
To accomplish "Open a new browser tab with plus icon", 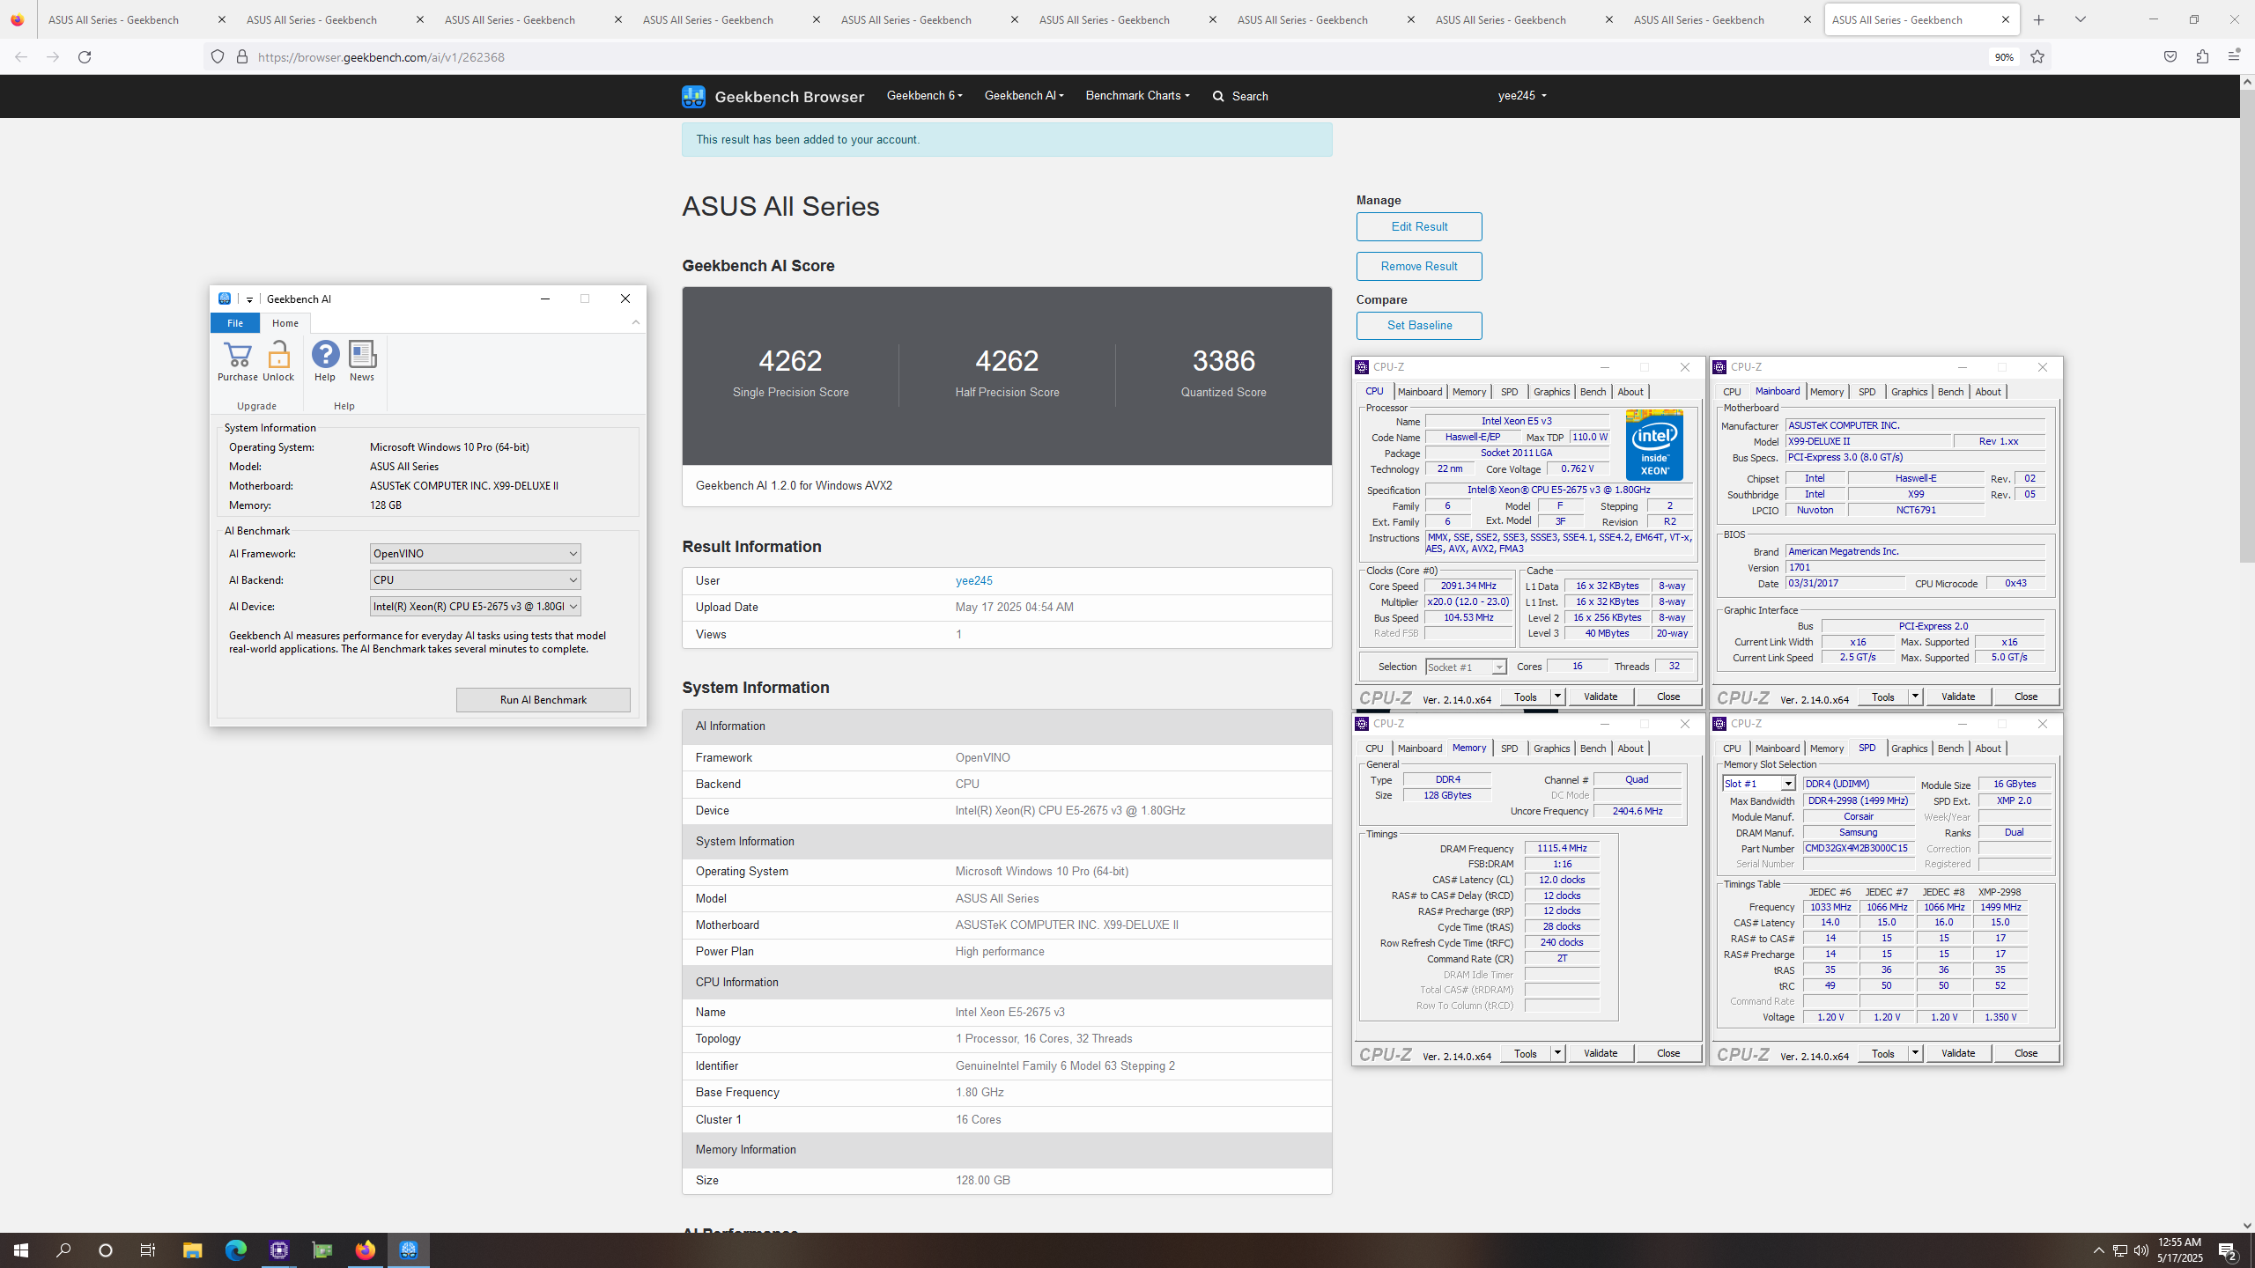I will click(x=2038, y=19).
